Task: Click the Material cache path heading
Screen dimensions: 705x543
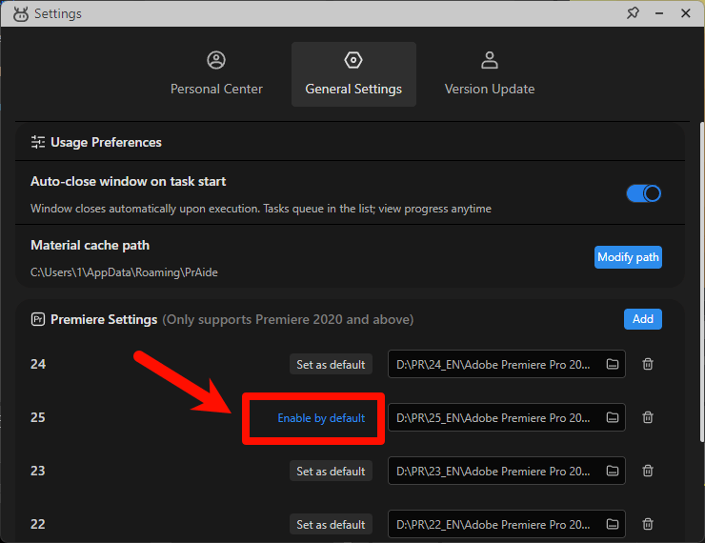Action: (90, 245)
